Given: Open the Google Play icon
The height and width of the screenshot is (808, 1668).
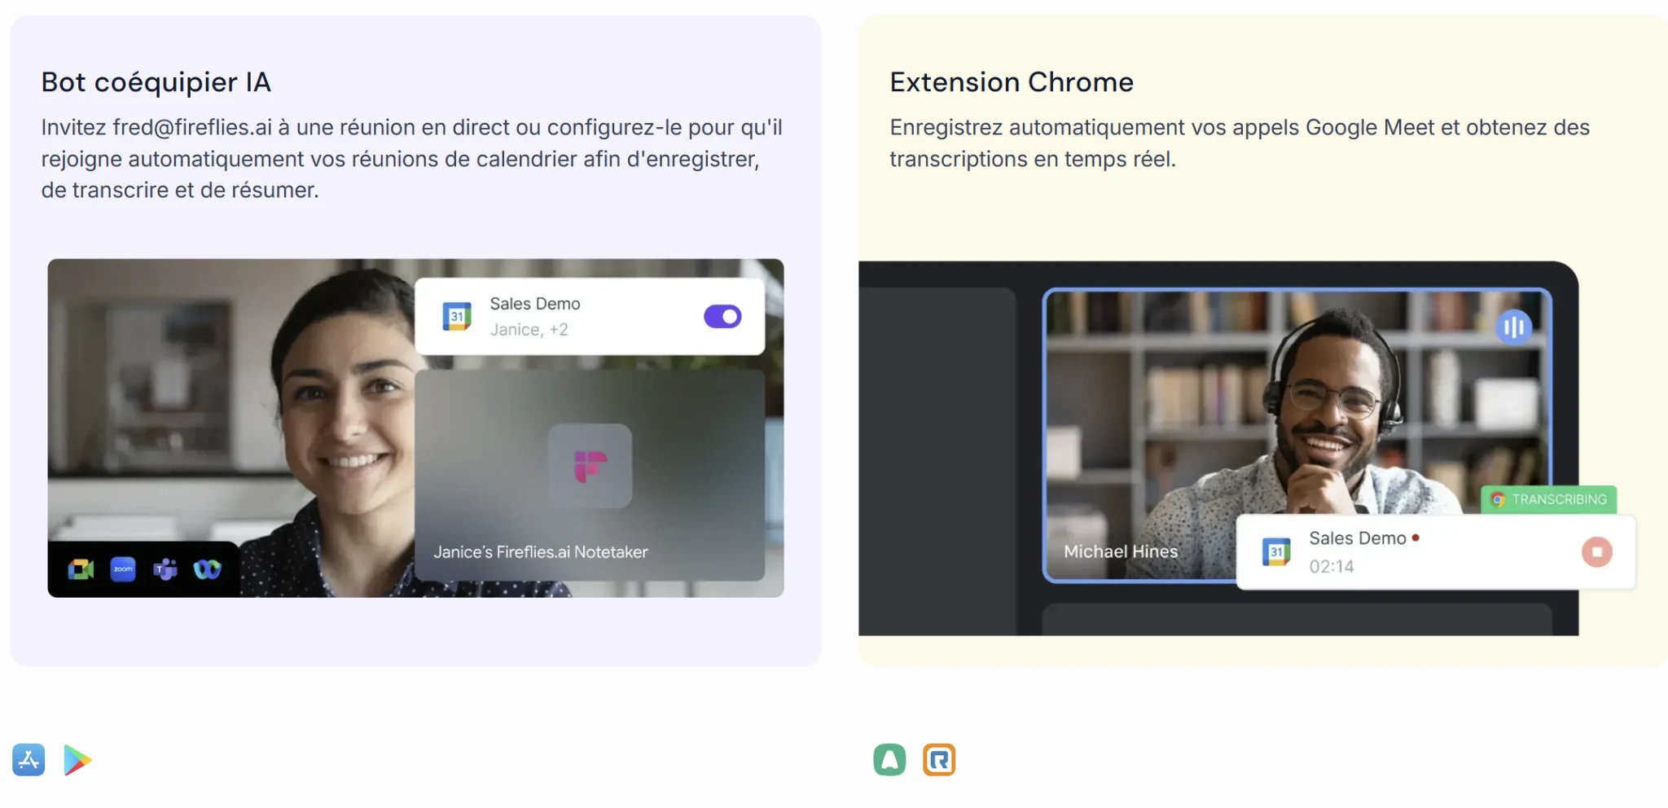Looking at the screenshot, I should (77, 760).
